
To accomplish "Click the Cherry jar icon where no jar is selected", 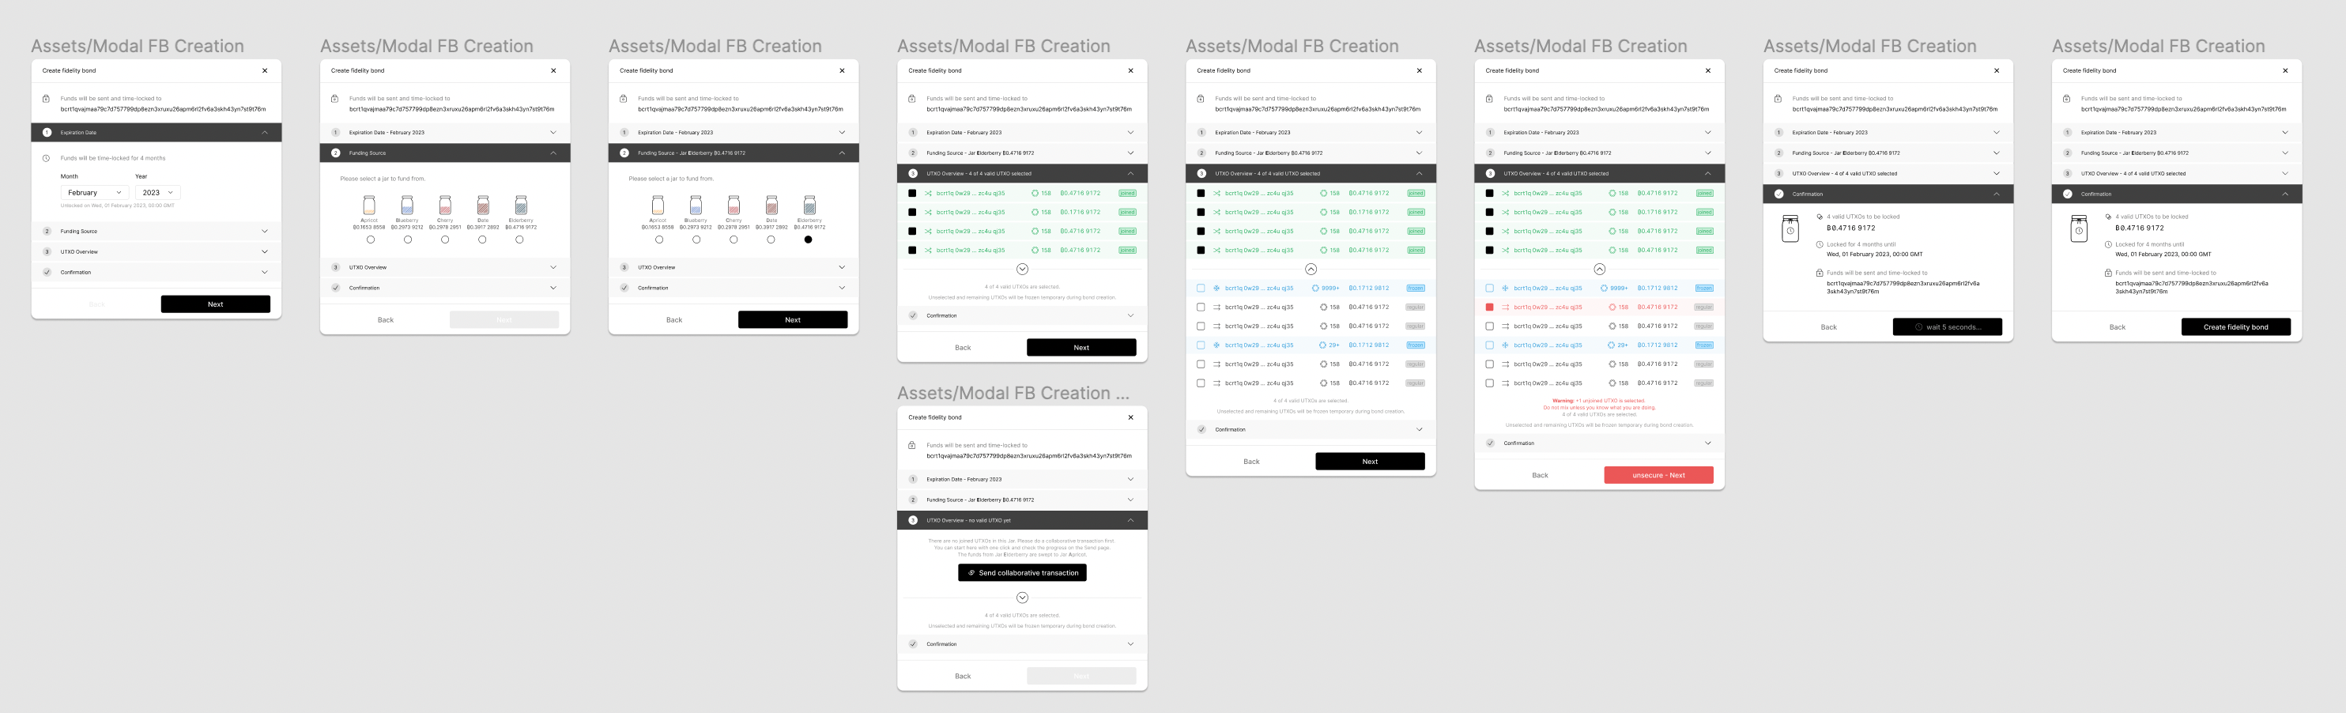I will click(x=444, y=206).
